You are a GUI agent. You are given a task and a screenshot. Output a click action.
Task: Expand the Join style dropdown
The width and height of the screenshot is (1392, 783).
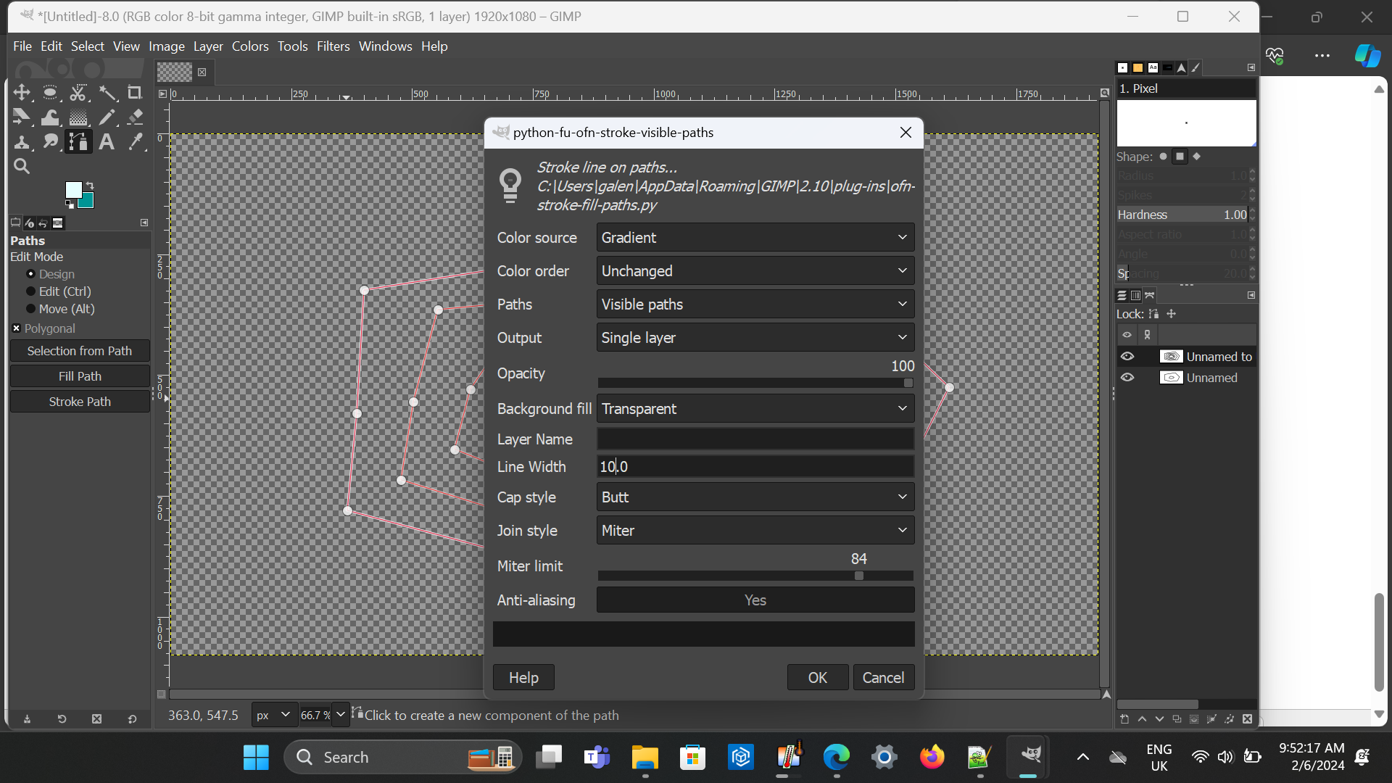(x=755, y=531)
